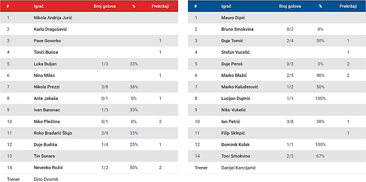Image resolution: width=366 pixels, height=182 pixels.
Task: Open Duje Tomić player entry
Action: click(x=232, y=41)
